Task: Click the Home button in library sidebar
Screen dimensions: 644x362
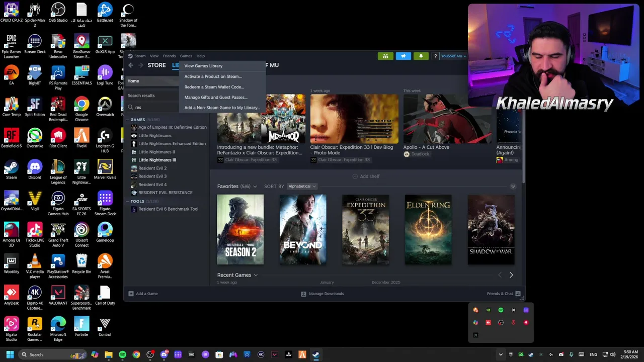Action: click(x=152, y=81)
